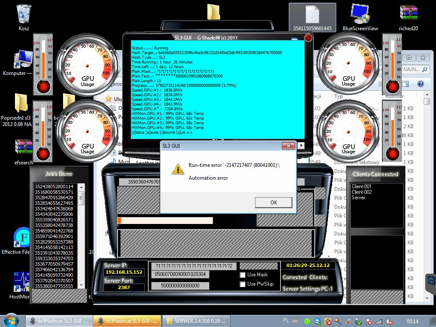The height and width of the screenshot is (327, 436).
Task: Select job 352847055286429 in Job's Done
Action: coord(54,198)
